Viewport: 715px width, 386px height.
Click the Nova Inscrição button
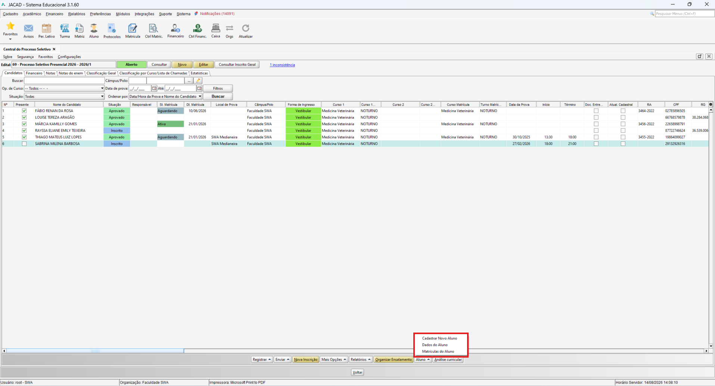coord(305,359)
